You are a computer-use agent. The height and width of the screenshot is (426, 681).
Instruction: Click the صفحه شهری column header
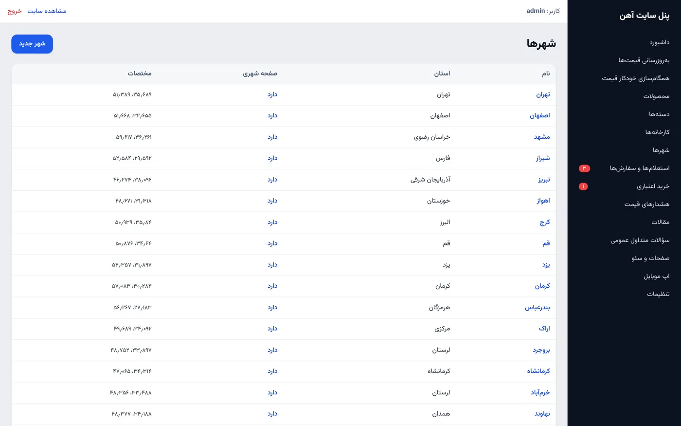point(260,74)
